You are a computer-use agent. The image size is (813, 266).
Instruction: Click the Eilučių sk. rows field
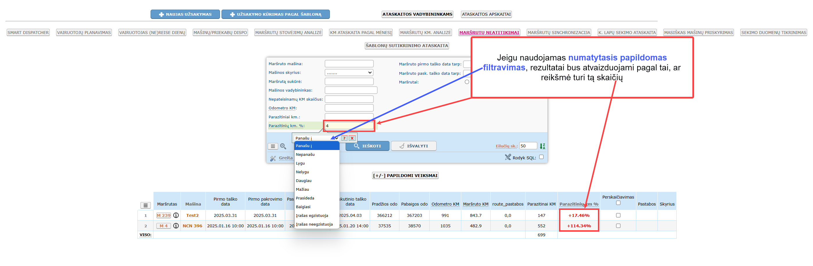[528, 146]
